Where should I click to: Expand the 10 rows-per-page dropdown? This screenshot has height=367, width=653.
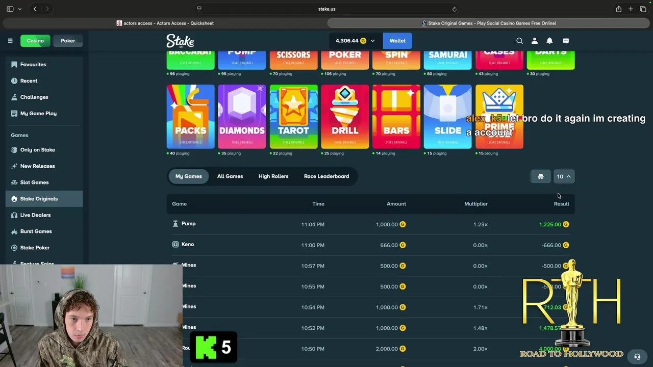tap(564, 176)
